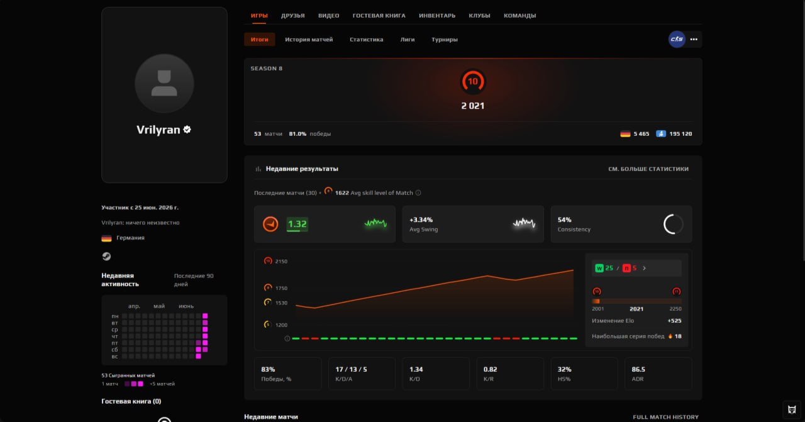The height and width of the screenshot is (422, 805).
Task: Open the CS2 game selector icon
Action: [x=677, y=39]
